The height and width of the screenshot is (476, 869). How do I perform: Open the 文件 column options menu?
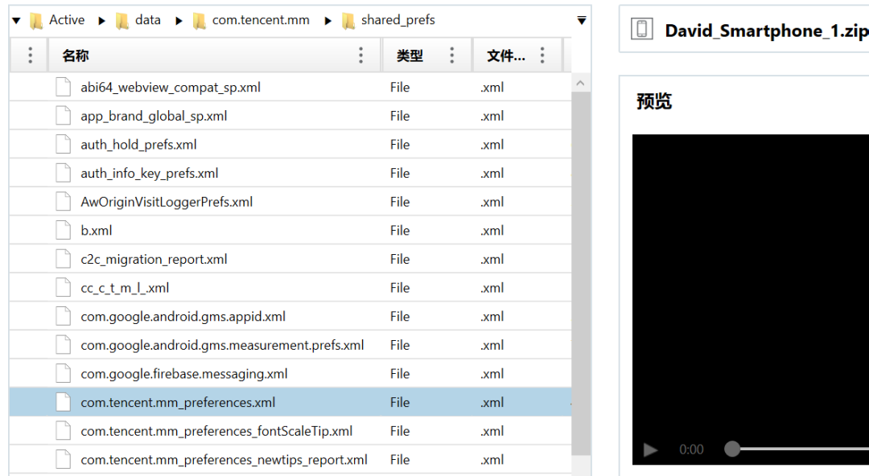pyautogui.click(x=542, y=55)
